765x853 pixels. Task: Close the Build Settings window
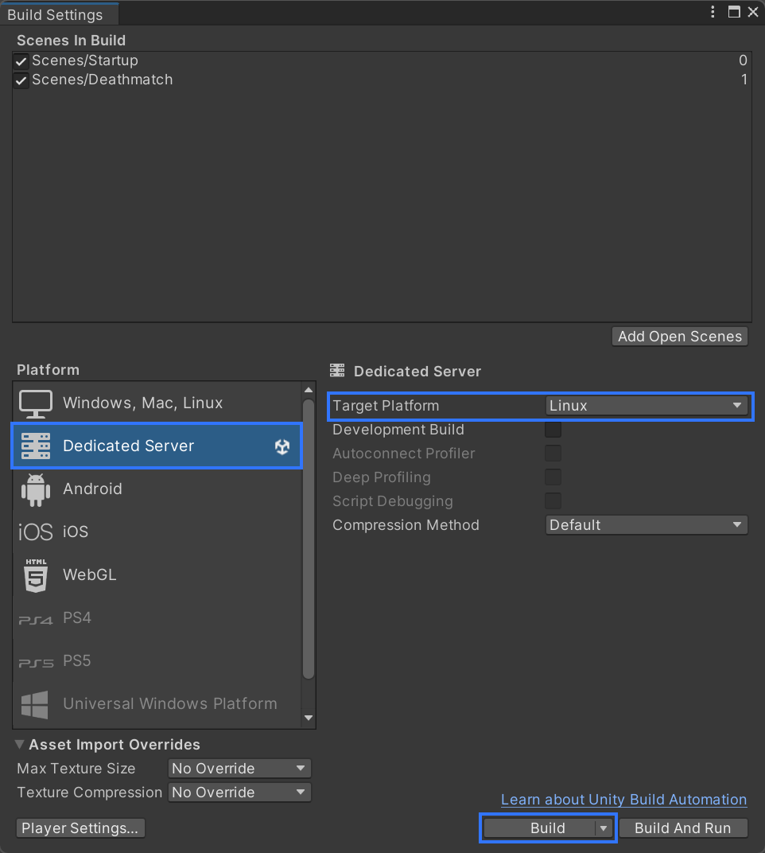[753, 12]
